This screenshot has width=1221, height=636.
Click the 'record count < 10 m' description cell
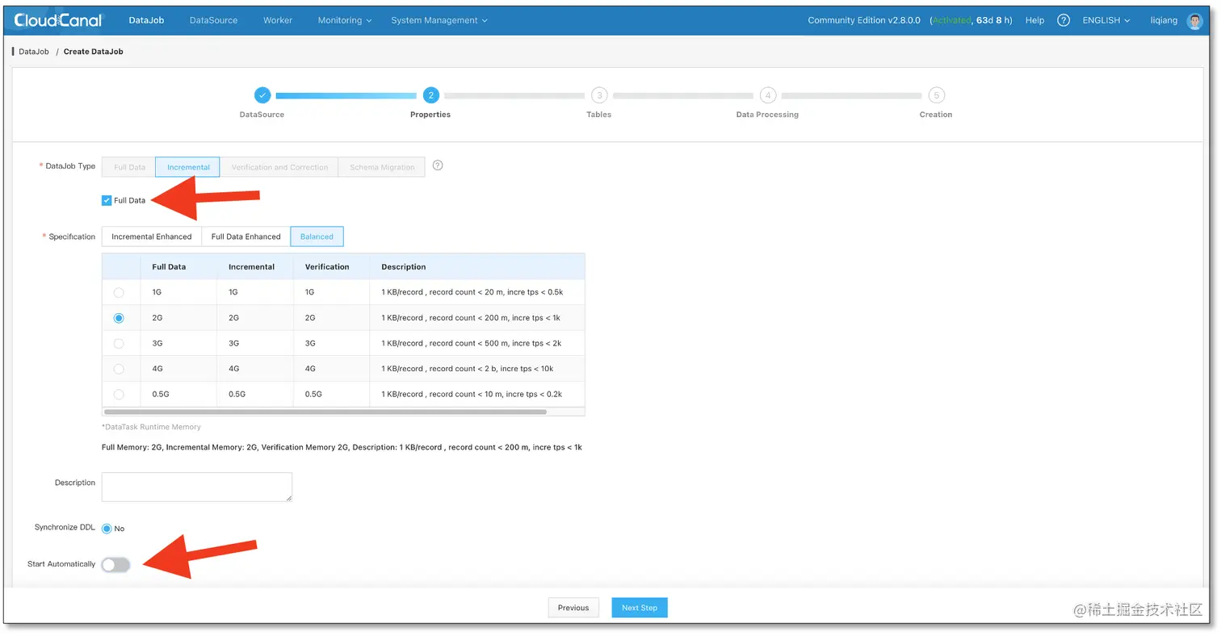coord(477,395)
